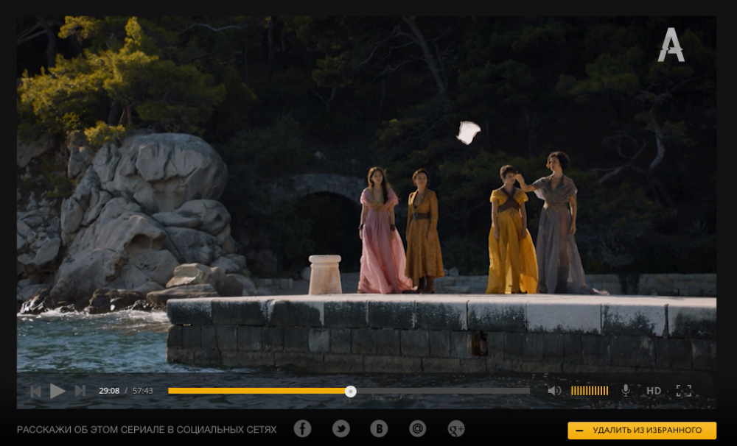This screenshot has width=737, height=446.
Task: Skip to the previous episode
Action: pos(35,391)
